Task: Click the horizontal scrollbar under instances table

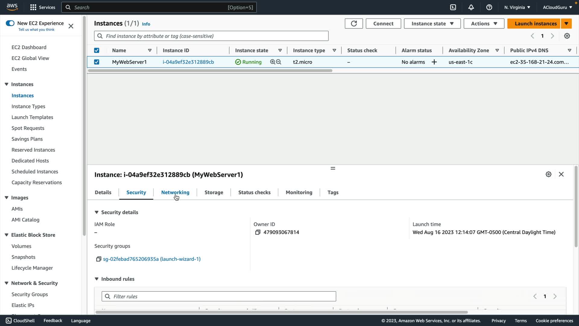Action: pos(210,71)
